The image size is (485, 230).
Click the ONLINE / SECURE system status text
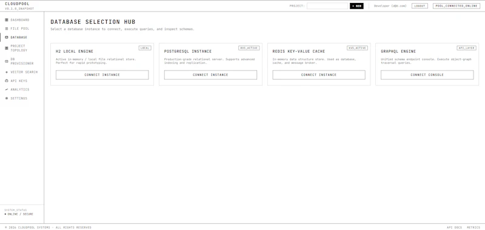tap(20, 214)
